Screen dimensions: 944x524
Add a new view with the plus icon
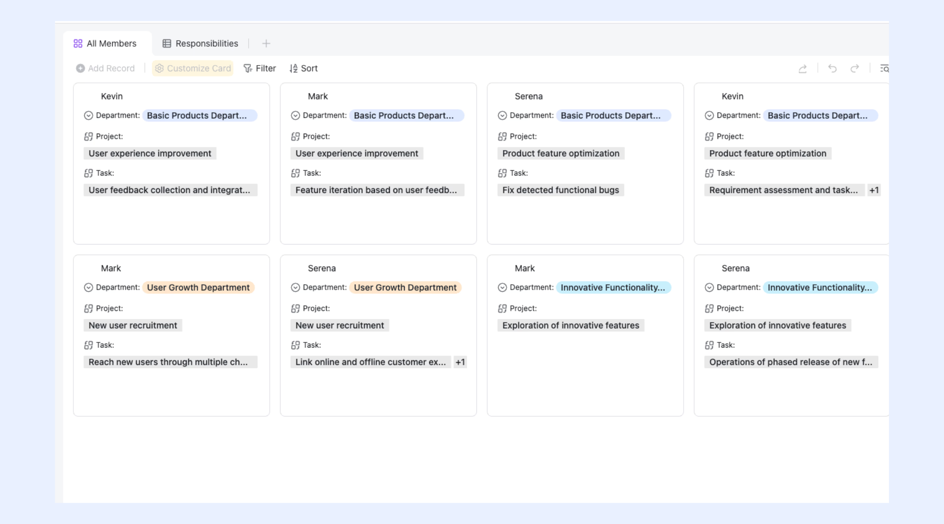(x=266, y=44)
